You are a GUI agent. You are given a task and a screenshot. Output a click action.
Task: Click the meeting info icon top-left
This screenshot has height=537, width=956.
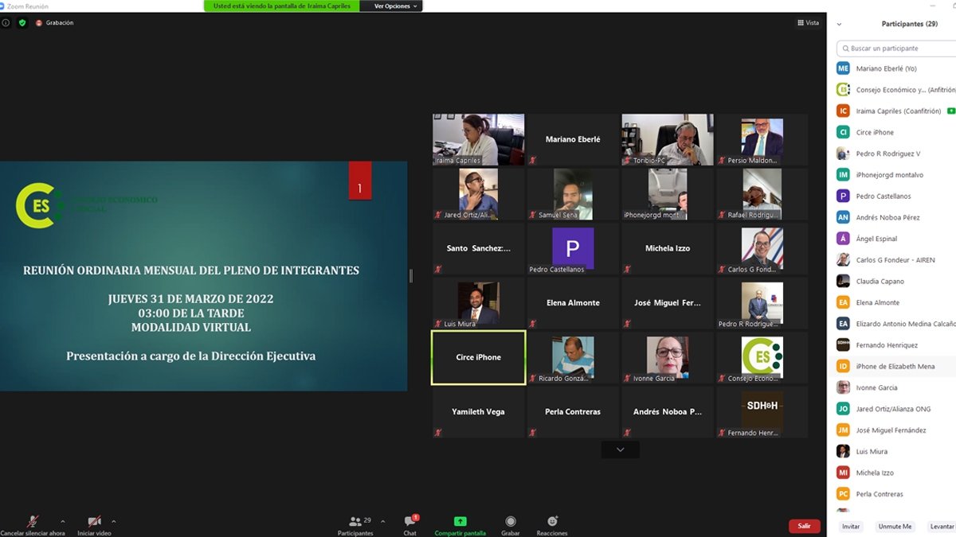(6, 23)
